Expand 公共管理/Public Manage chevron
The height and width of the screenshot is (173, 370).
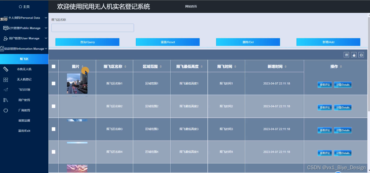pyautogui.click(x=46, y=28)
